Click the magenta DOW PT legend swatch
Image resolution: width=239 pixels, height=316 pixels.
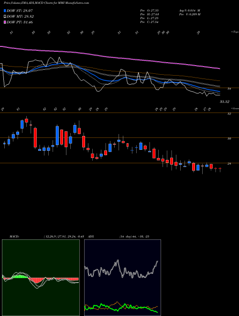coord(5,22)
